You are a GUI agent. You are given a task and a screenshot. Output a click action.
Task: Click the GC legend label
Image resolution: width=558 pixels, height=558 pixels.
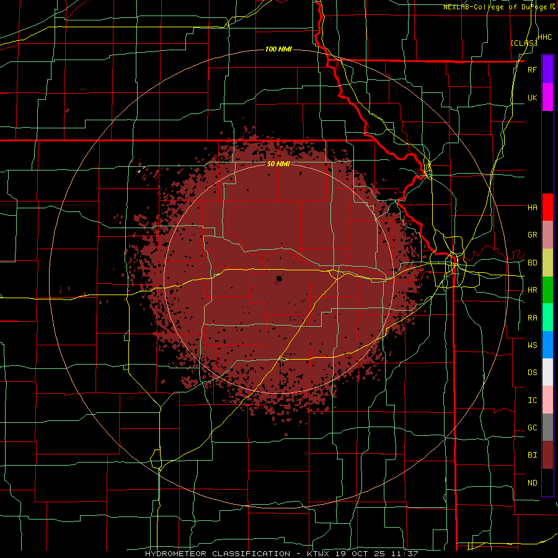(x=532, y=428)
